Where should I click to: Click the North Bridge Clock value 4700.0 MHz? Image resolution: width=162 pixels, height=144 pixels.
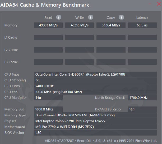point(142,97)
